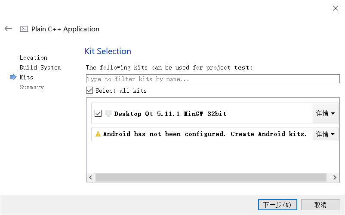Click the 取消 cancel button
Image resolution: width=345 pixels, height=215 pixels.
coord(320,205)
